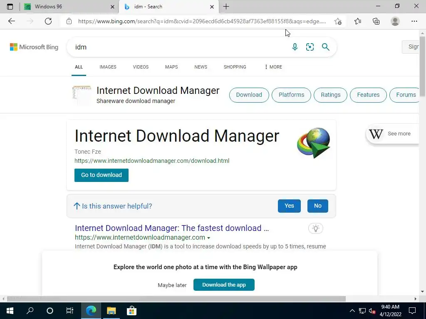
Task: Open Microsoft Store from taskbar
Action: (131, 311)
